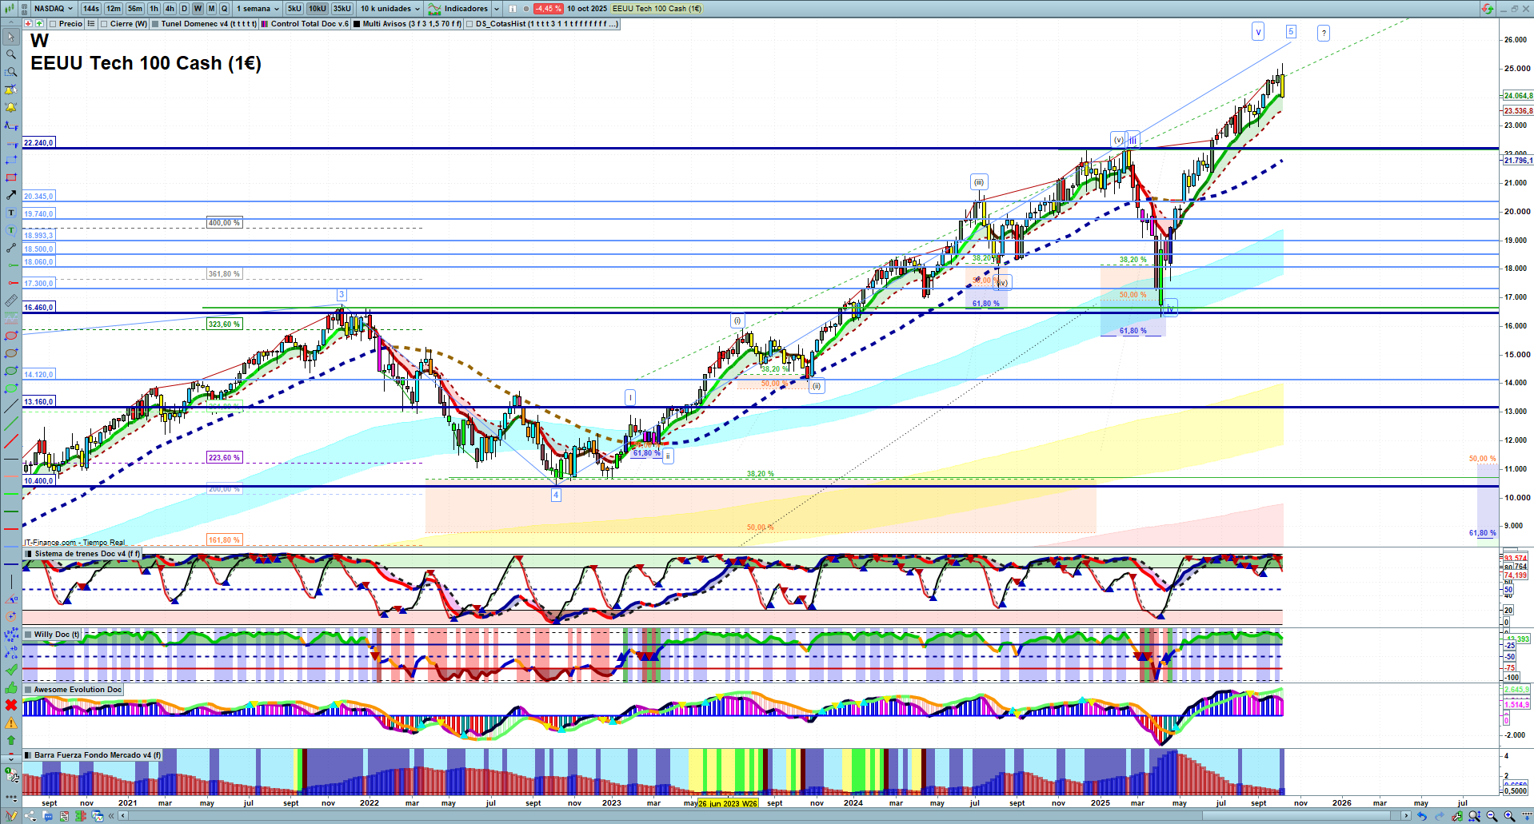This screenshot has height=824, width=1534.
Task: Click the EEUU Tech 100 Cash title field
Action: [x=657, y=9]
